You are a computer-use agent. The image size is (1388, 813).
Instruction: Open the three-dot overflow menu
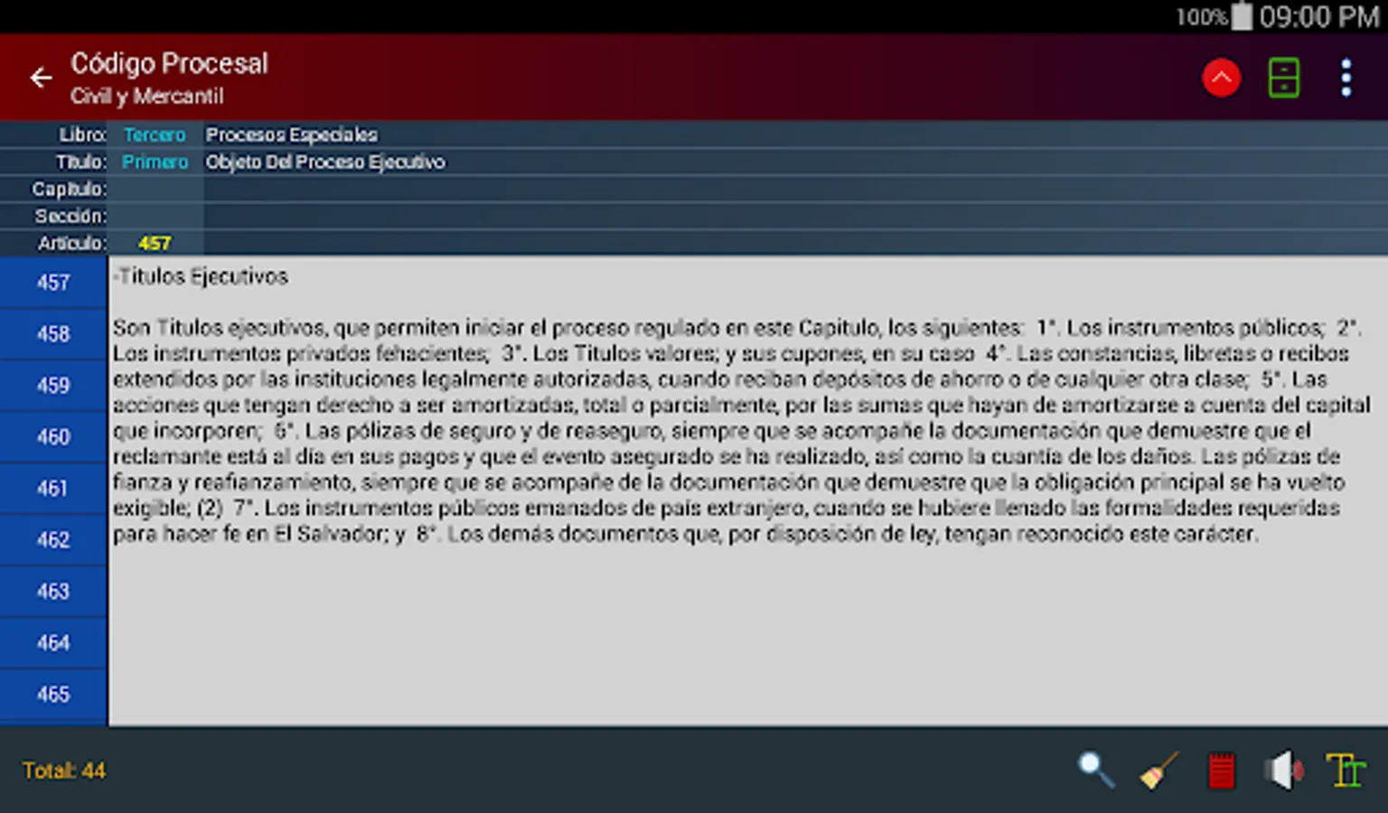click(x=1346, y=78)
